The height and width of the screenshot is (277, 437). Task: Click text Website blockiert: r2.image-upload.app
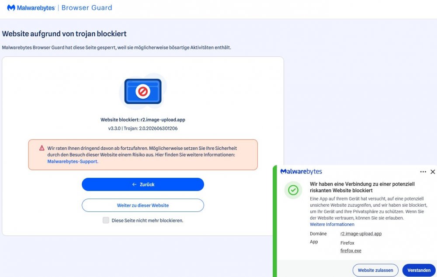click(x=143, y=120)
